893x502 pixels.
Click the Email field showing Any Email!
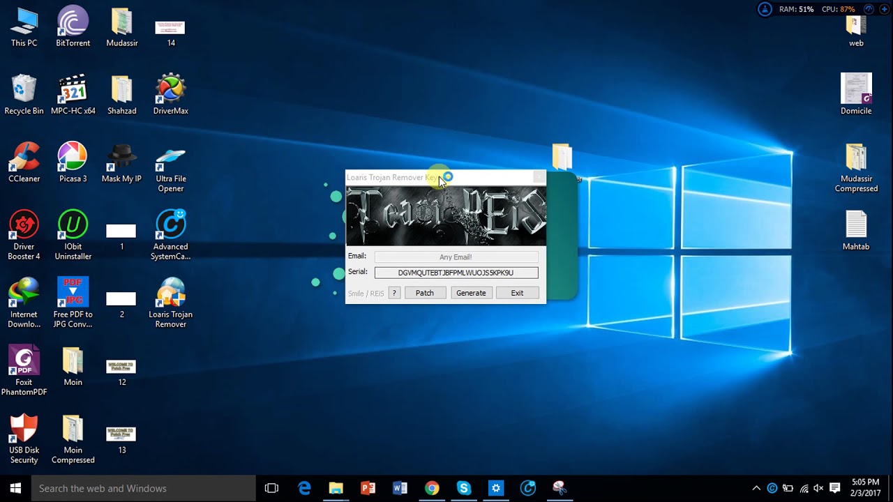pos(456,257)
